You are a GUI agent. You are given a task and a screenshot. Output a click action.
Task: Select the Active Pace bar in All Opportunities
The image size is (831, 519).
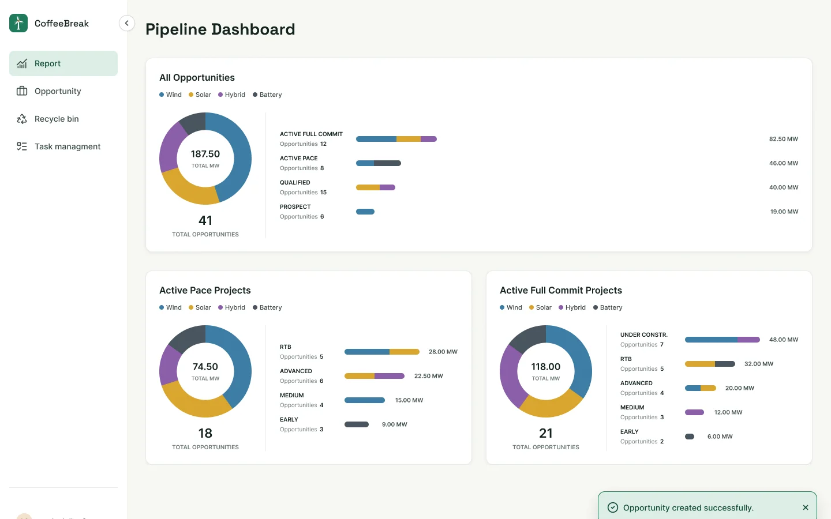379,163
